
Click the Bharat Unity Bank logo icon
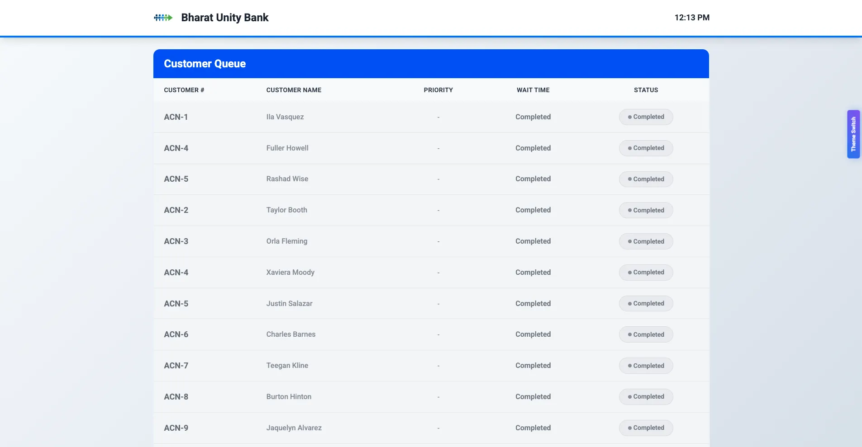point(163,18)
